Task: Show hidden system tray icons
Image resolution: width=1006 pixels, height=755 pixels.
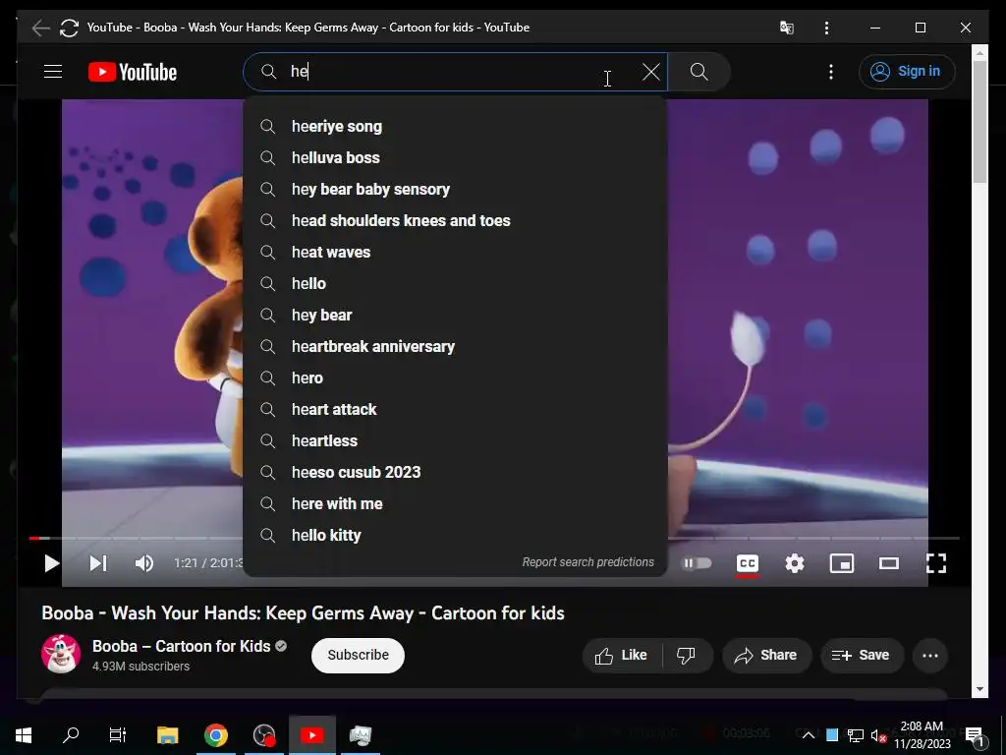Action: coord(809,735)
